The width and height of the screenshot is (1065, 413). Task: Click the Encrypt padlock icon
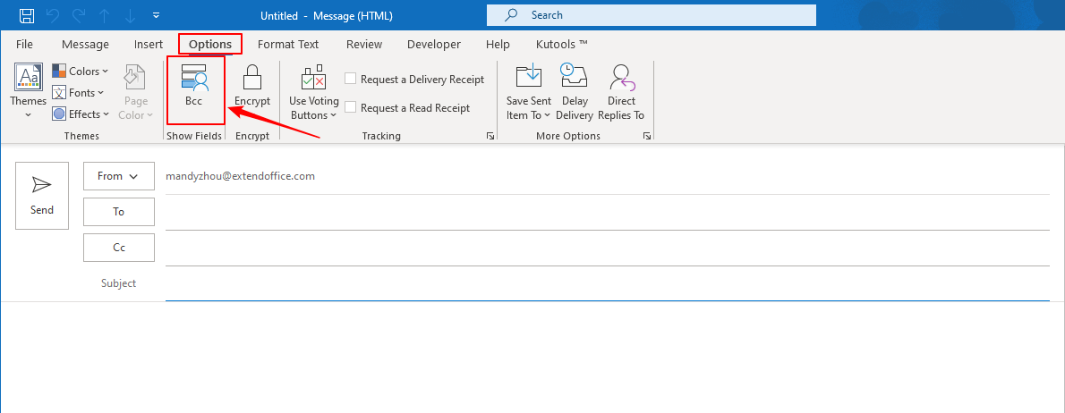point(251,79)
